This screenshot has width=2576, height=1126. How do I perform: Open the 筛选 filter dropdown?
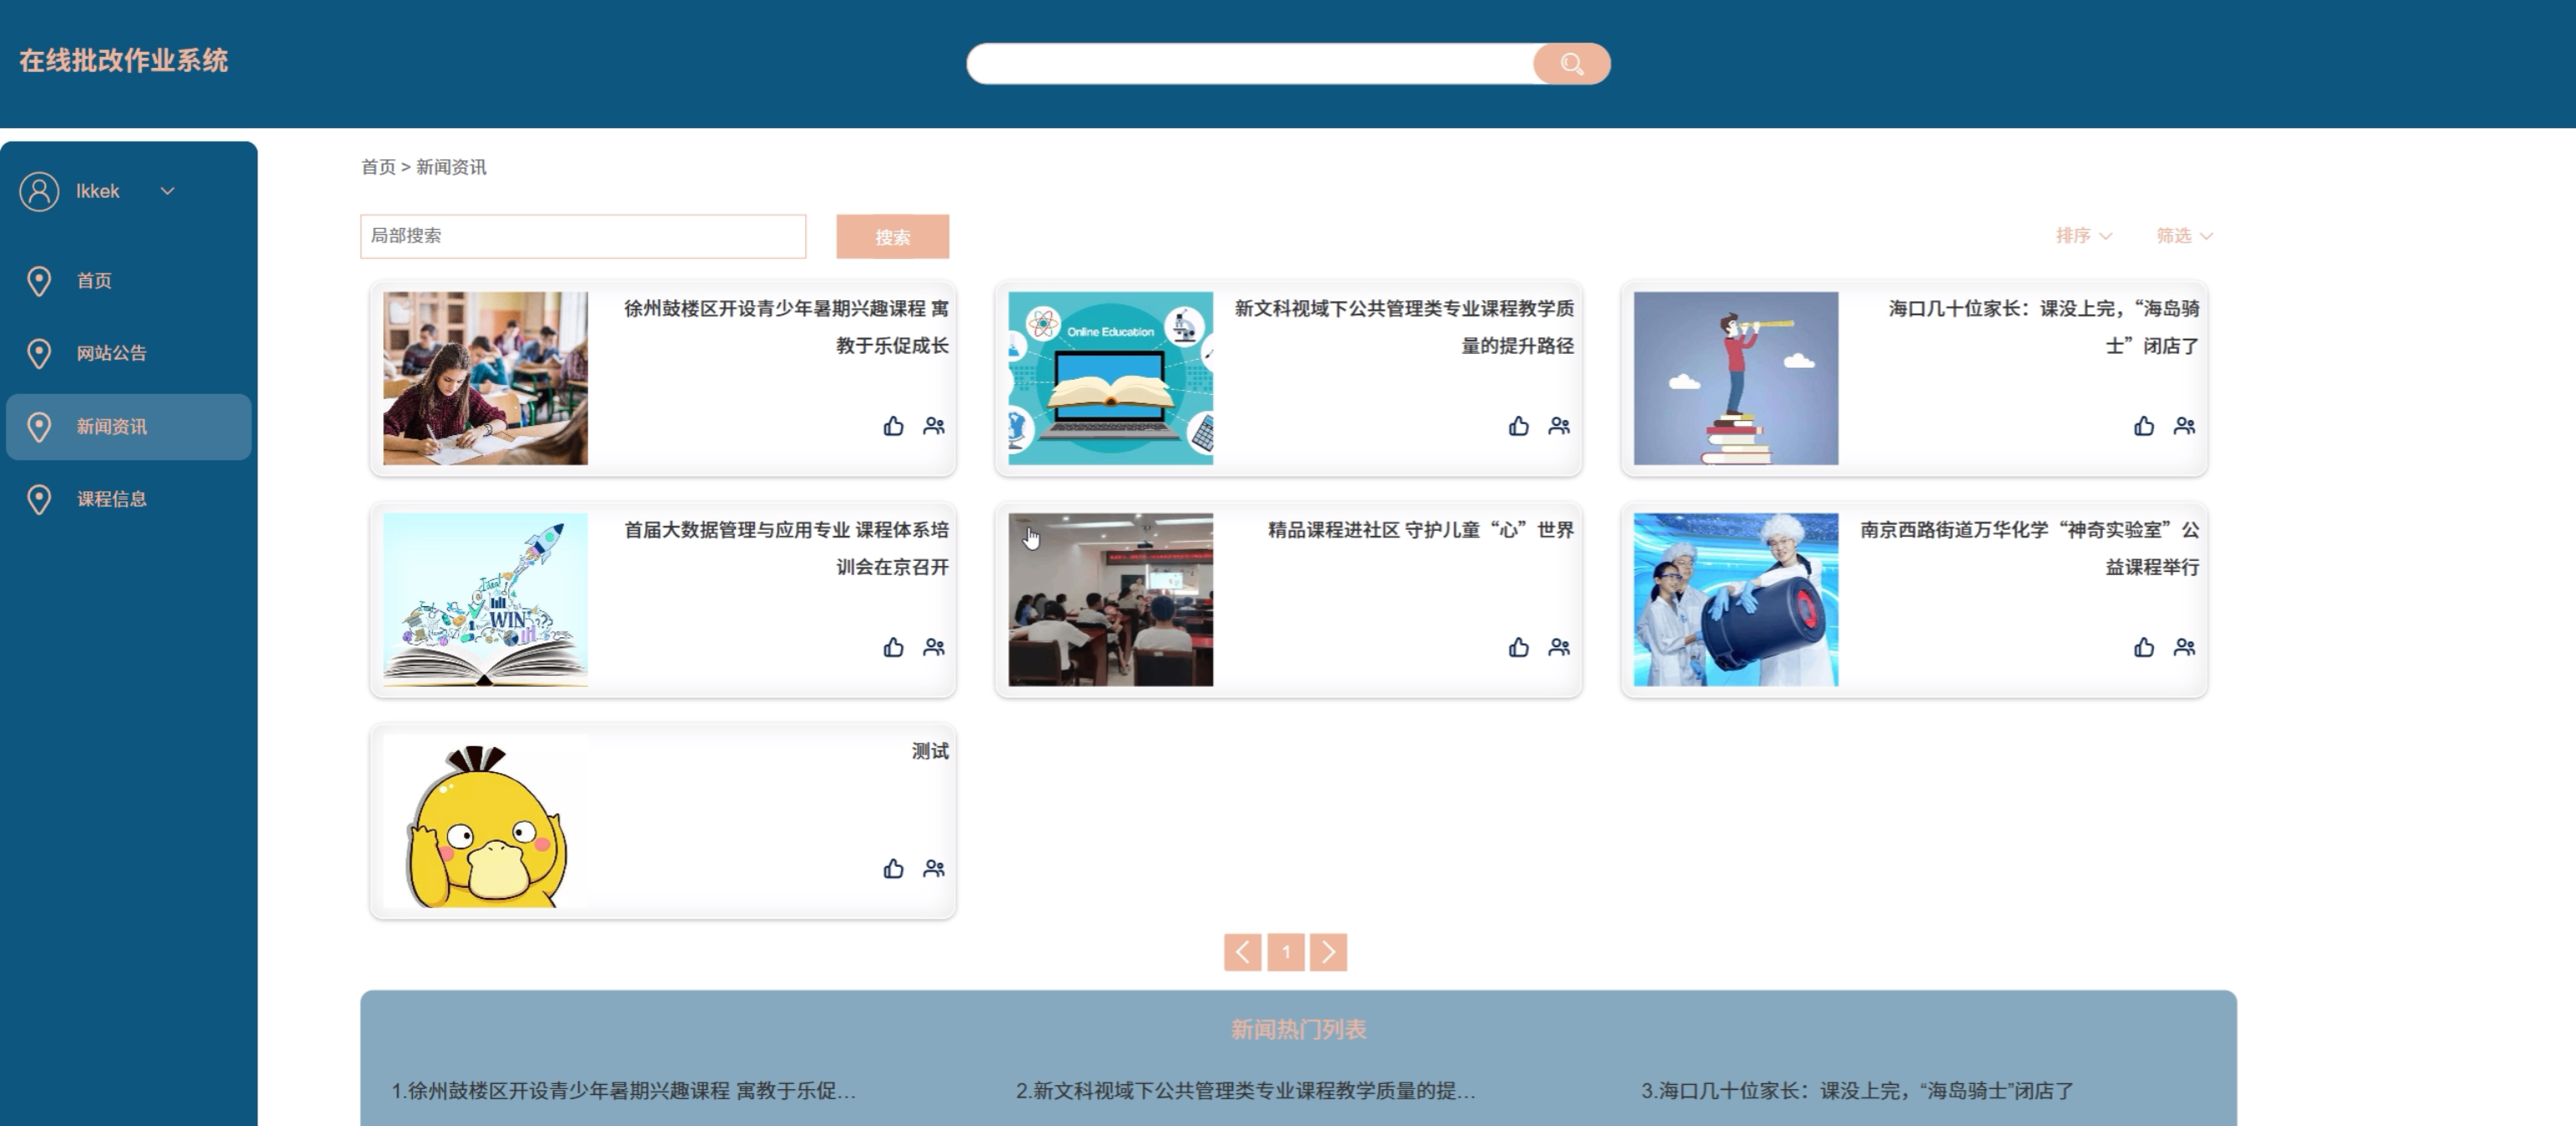click(x=2184, y=236)
